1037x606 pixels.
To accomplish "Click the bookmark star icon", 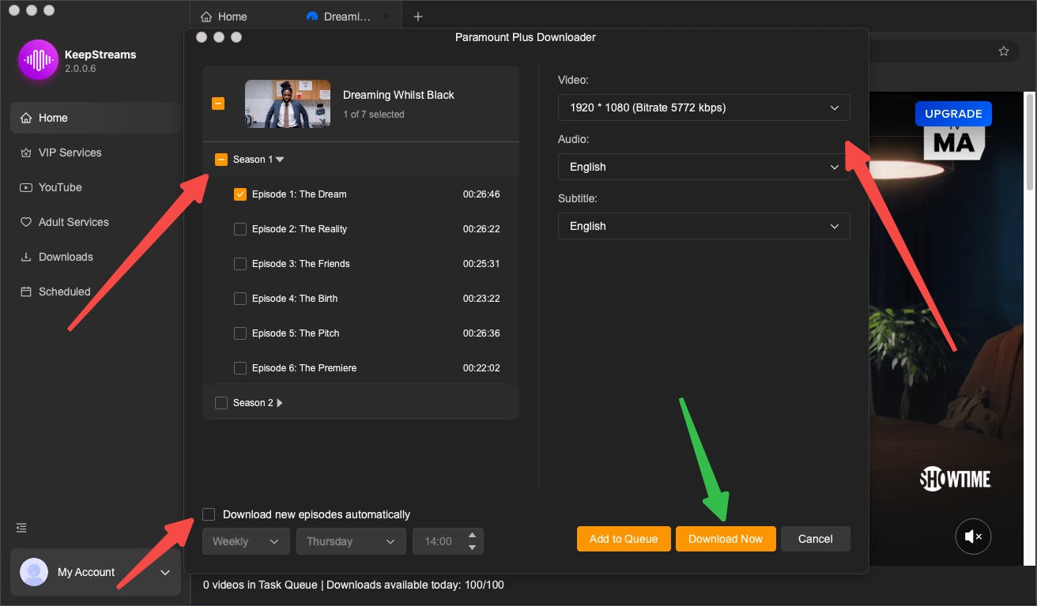I will [1003, 51].
